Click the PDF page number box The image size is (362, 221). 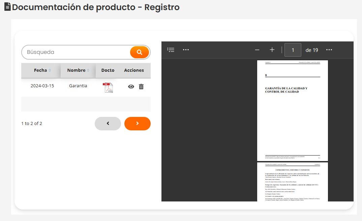[293, 50]
